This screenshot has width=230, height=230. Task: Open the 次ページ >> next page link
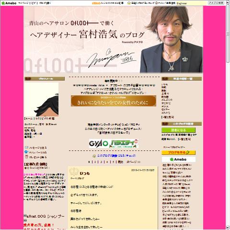coord(133,162)
